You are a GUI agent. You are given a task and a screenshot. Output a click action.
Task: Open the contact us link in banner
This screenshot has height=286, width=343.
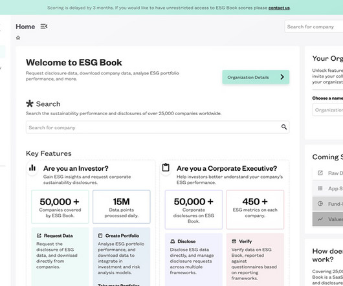[x=279, y=8]
